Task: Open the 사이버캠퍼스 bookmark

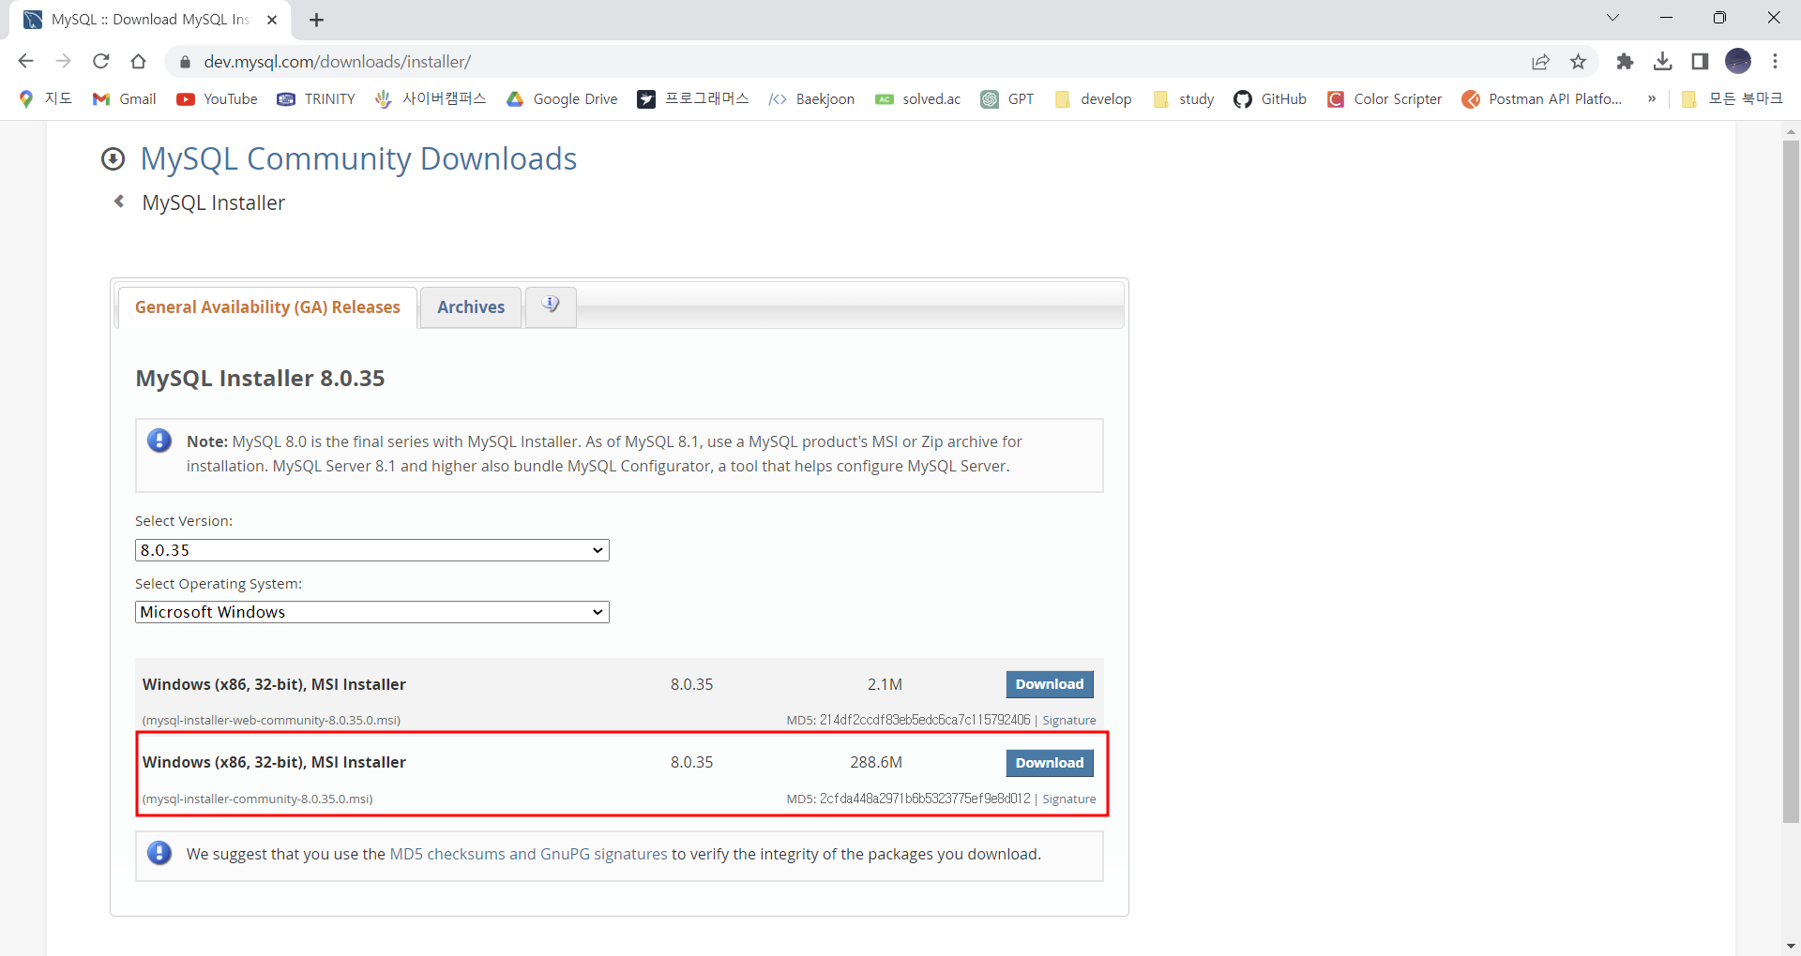Action: click(x=431, y=98)
